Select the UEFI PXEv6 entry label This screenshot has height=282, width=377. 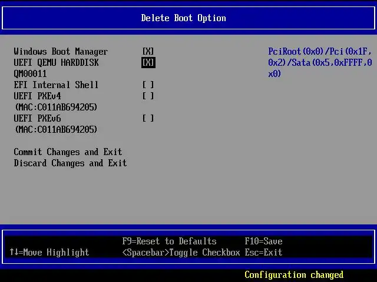click(37, 119)
